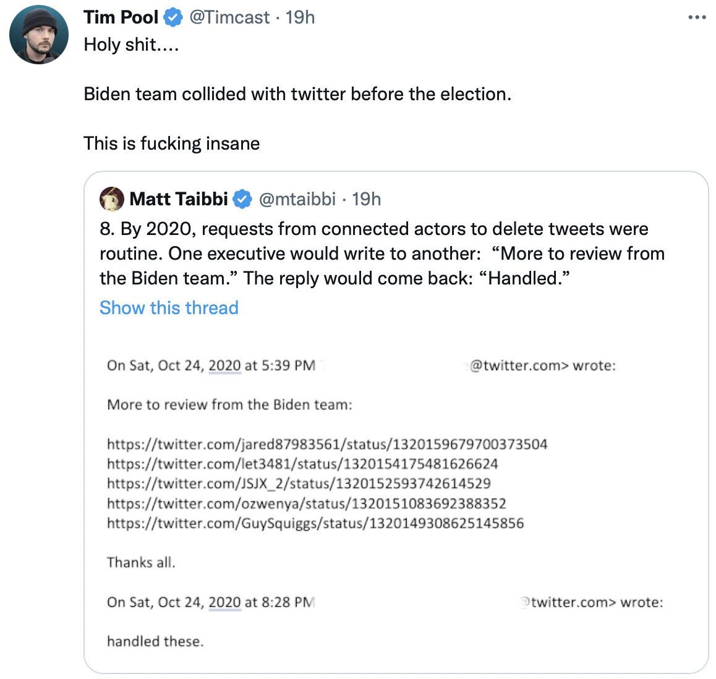
Task: Open the @Timcast handle link
Action: [x=229, y=17]
